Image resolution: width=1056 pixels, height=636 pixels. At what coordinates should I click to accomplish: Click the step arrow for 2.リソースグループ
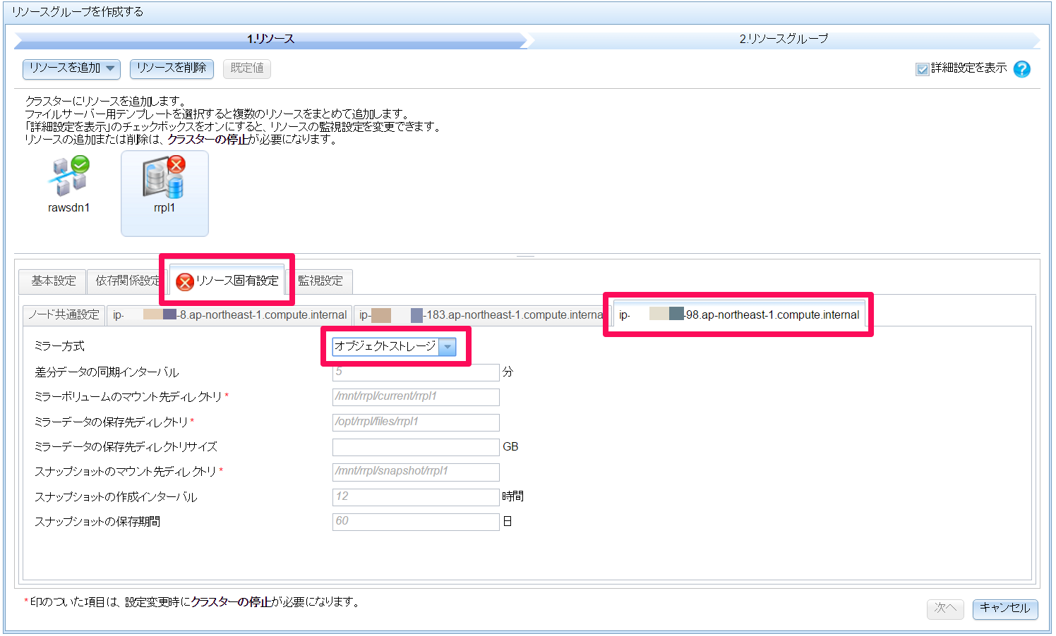pyautogui.click(x=784, y=39)
